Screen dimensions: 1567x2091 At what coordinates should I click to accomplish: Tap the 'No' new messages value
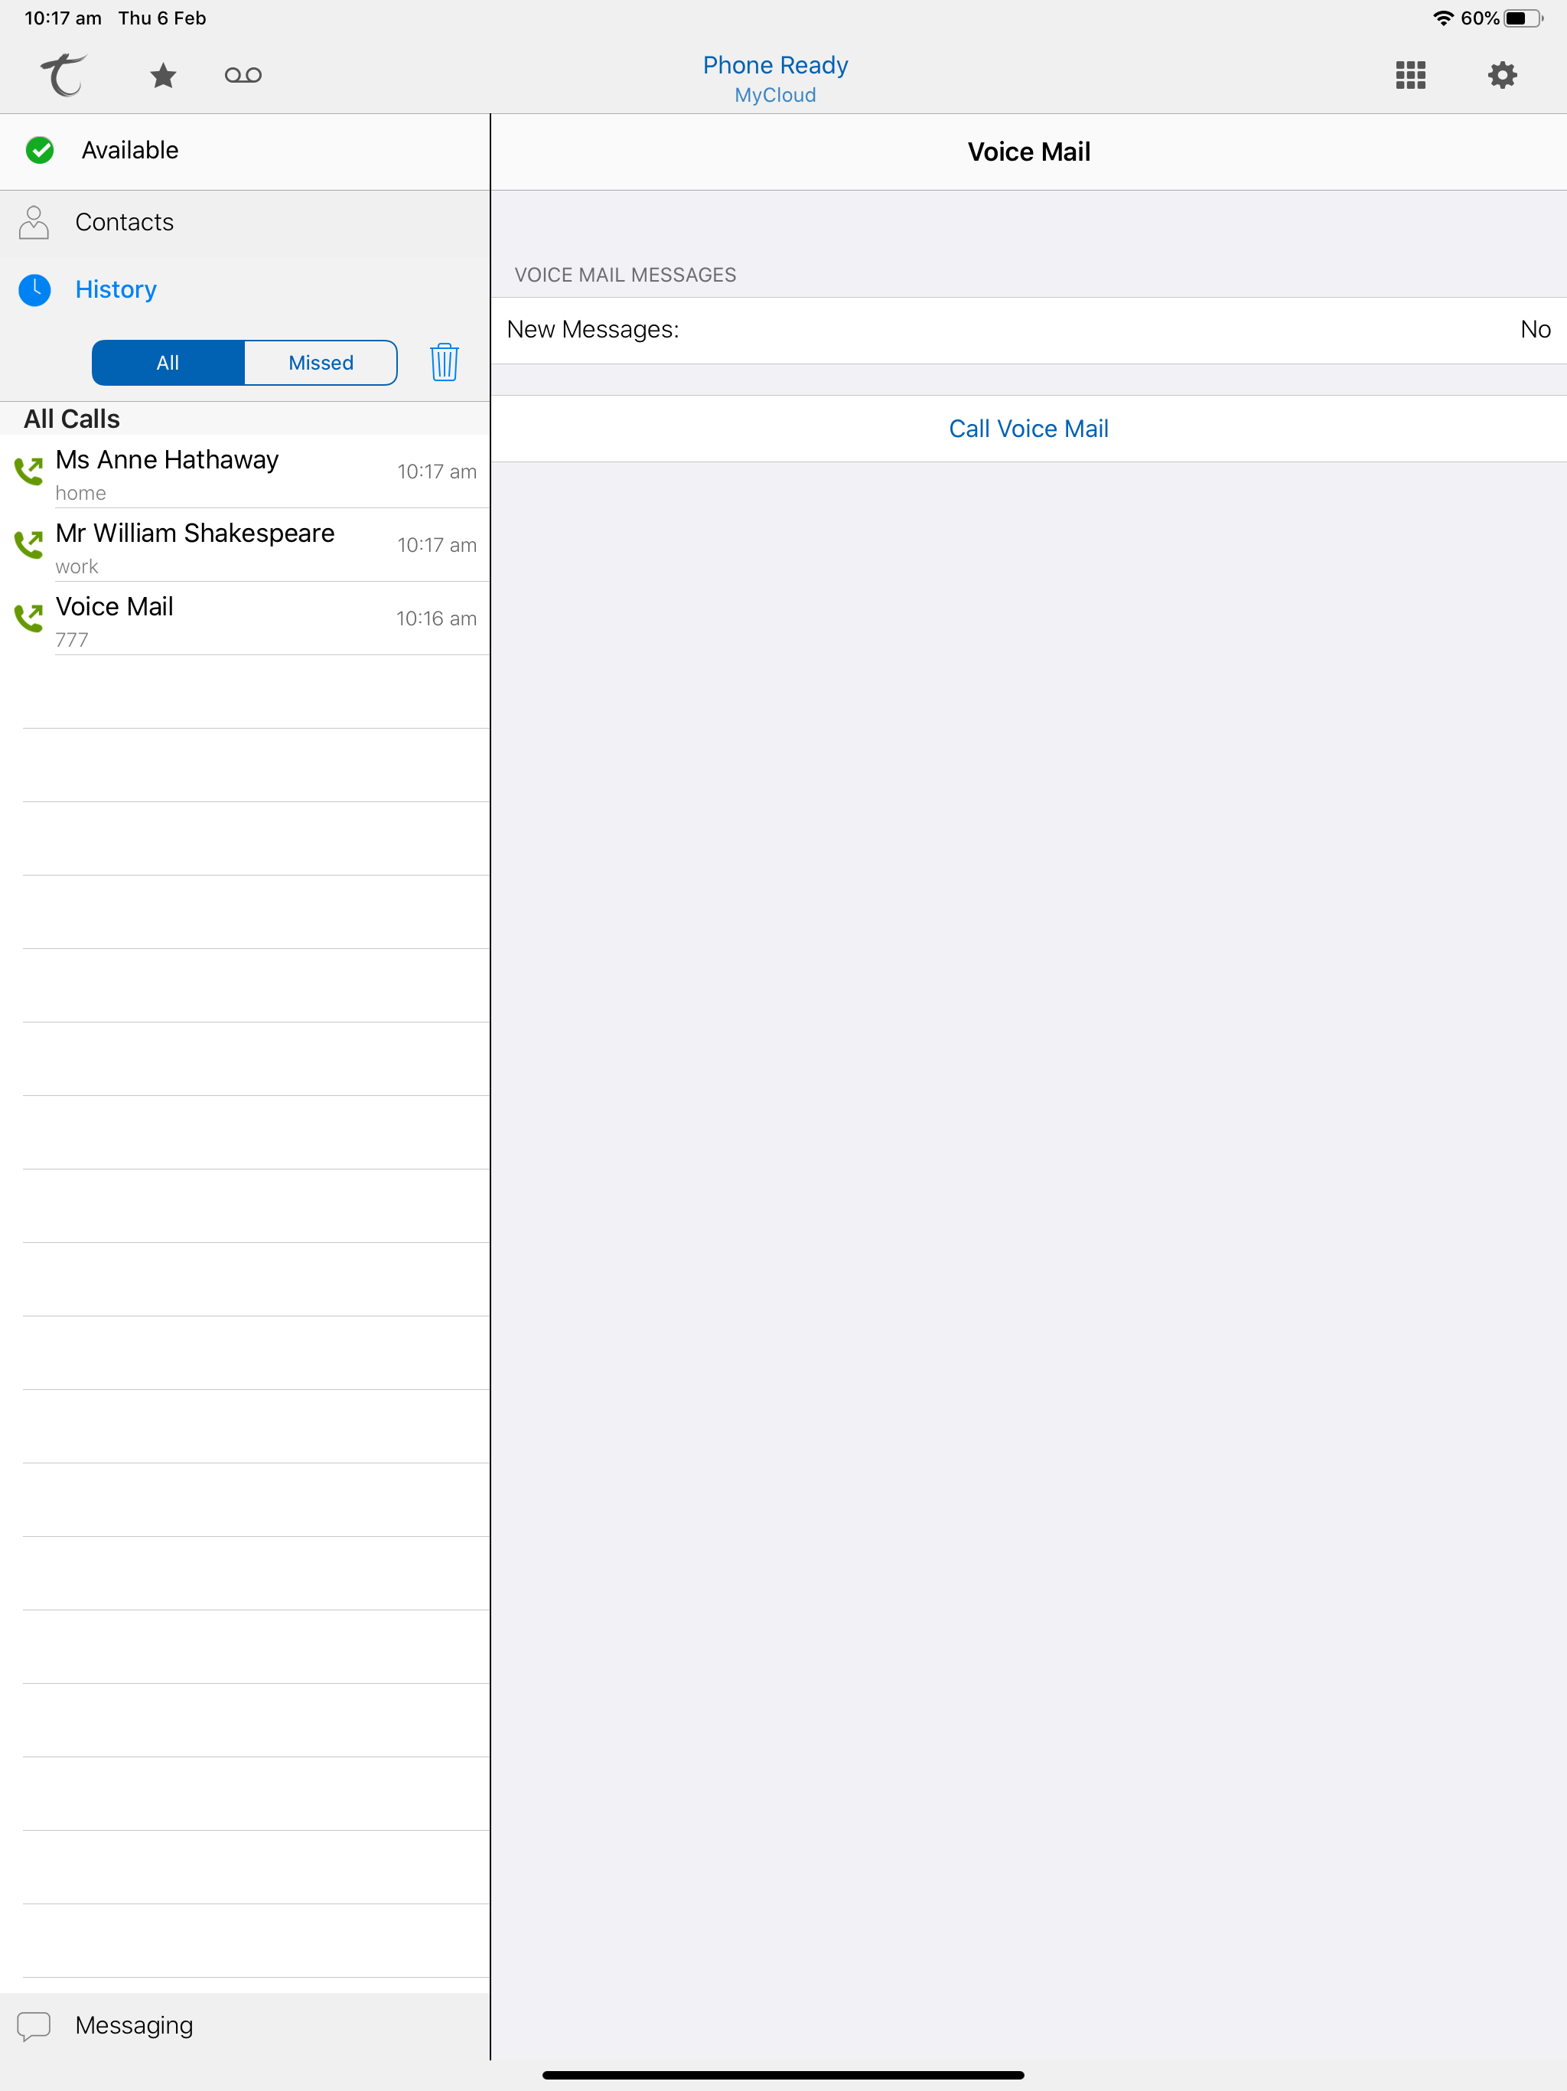tap(1535, 330)
